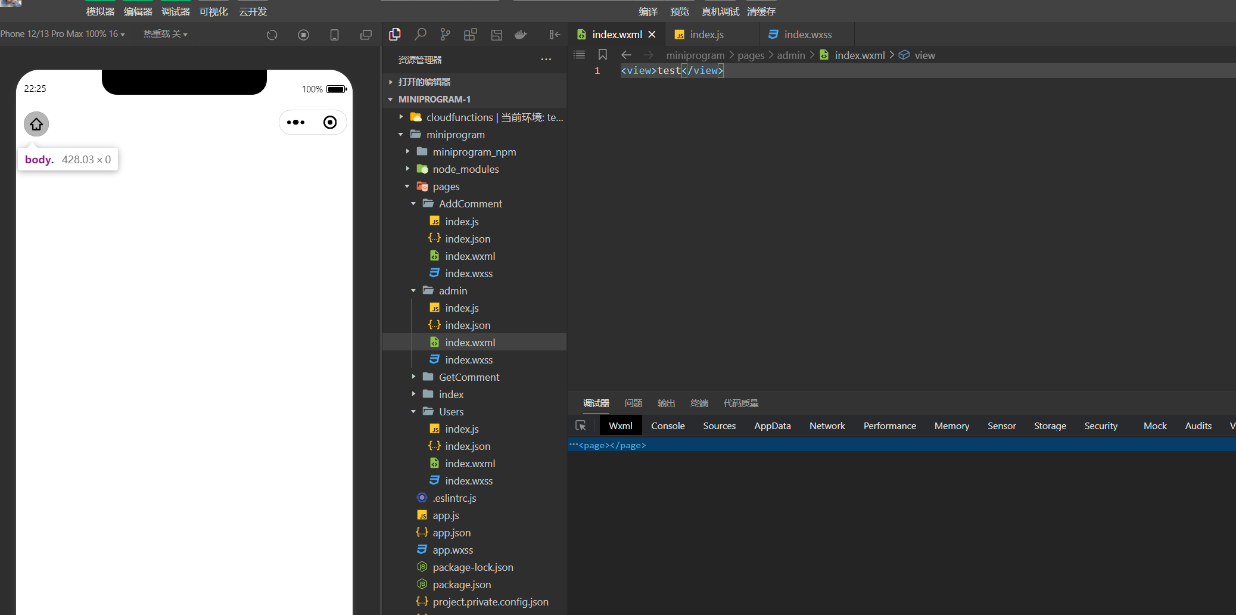Image resolution: width=1236 pixels, height=615 pixels.
Task: Click the back navigation arrow in editor
Action: 626,55
